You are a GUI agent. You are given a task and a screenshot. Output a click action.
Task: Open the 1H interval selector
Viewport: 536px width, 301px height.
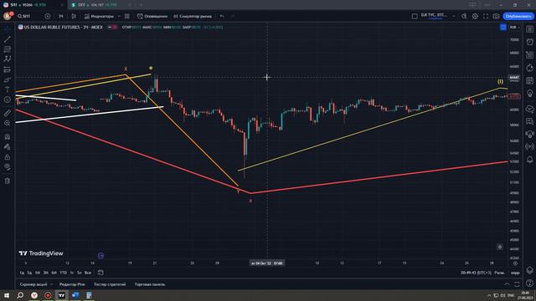(61, 16)
